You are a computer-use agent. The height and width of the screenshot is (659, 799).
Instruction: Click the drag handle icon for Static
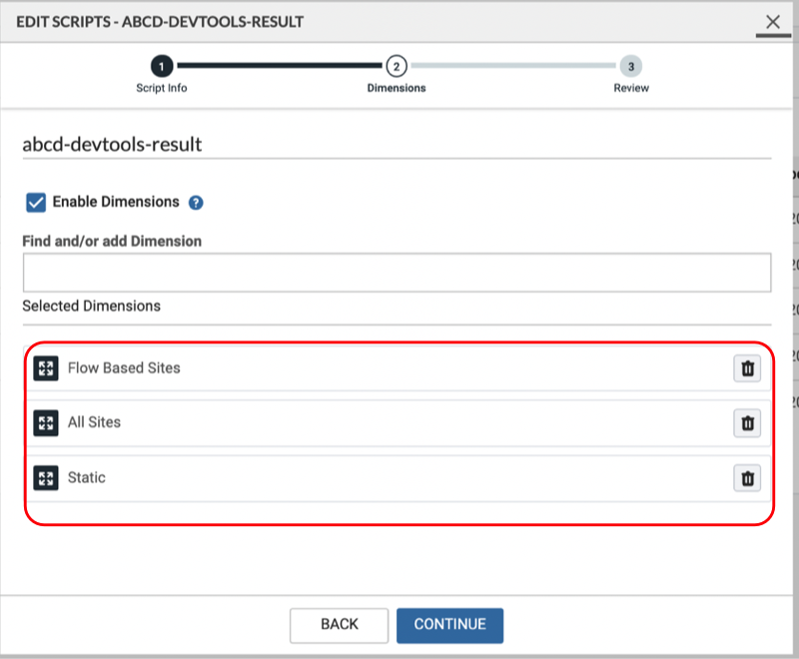tap(46, 478)
